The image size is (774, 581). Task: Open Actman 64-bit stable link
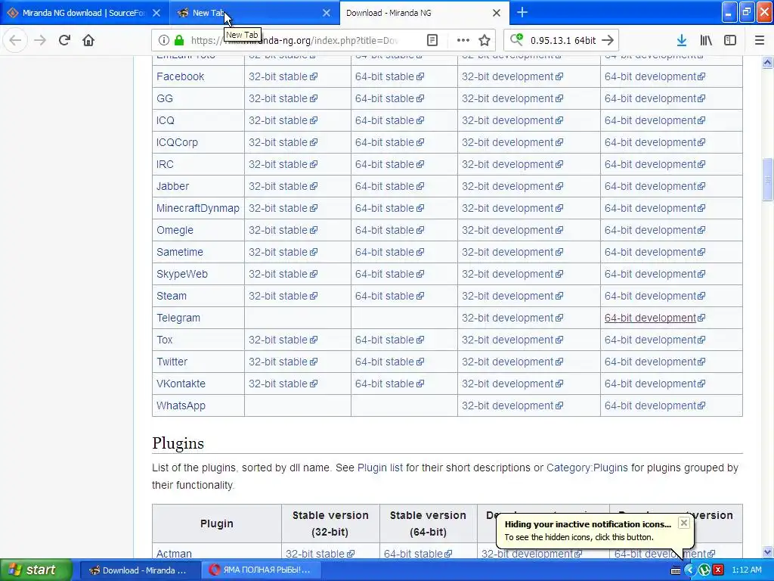tap(418, 554)
